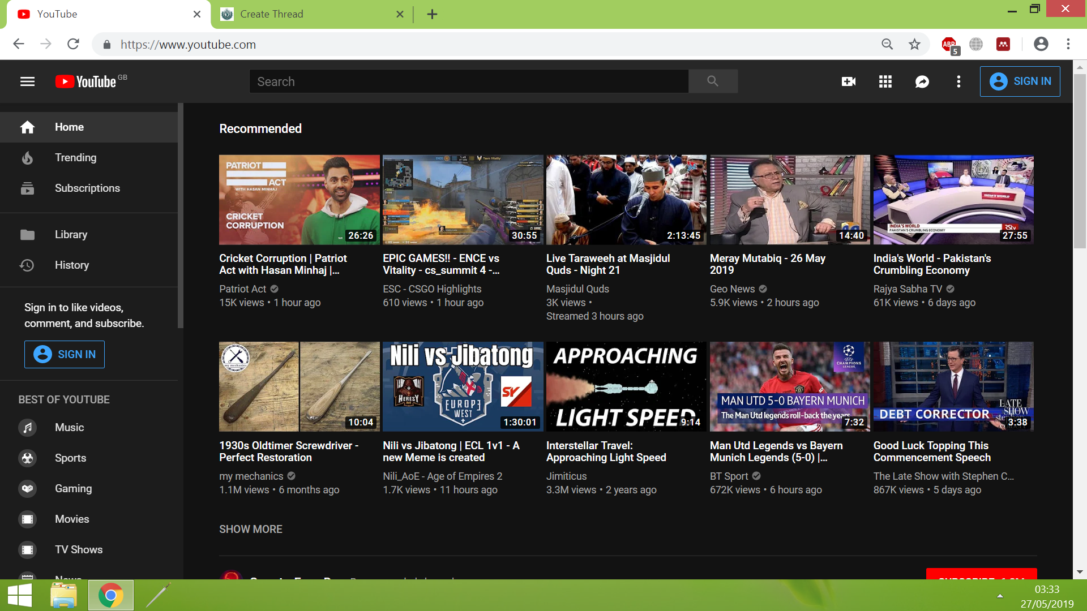Open India's World Pakistan's Economy title
This screenshot has height=611, width=1087.
coord(932,264)
